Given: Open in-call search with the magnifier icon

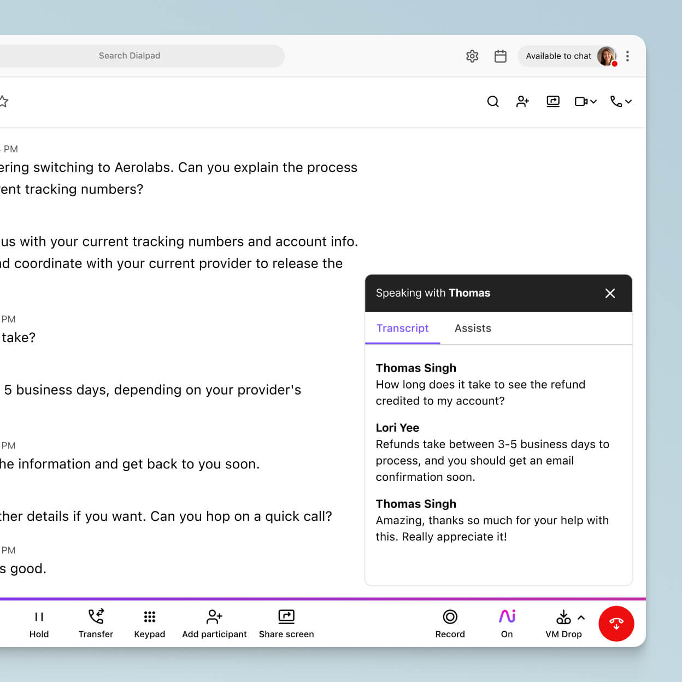Looking at the screenshot, I should [493, 102].
